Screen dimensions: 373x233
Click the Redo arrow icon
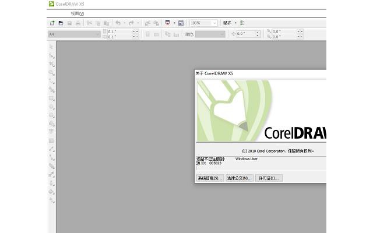tap(131, 23)
